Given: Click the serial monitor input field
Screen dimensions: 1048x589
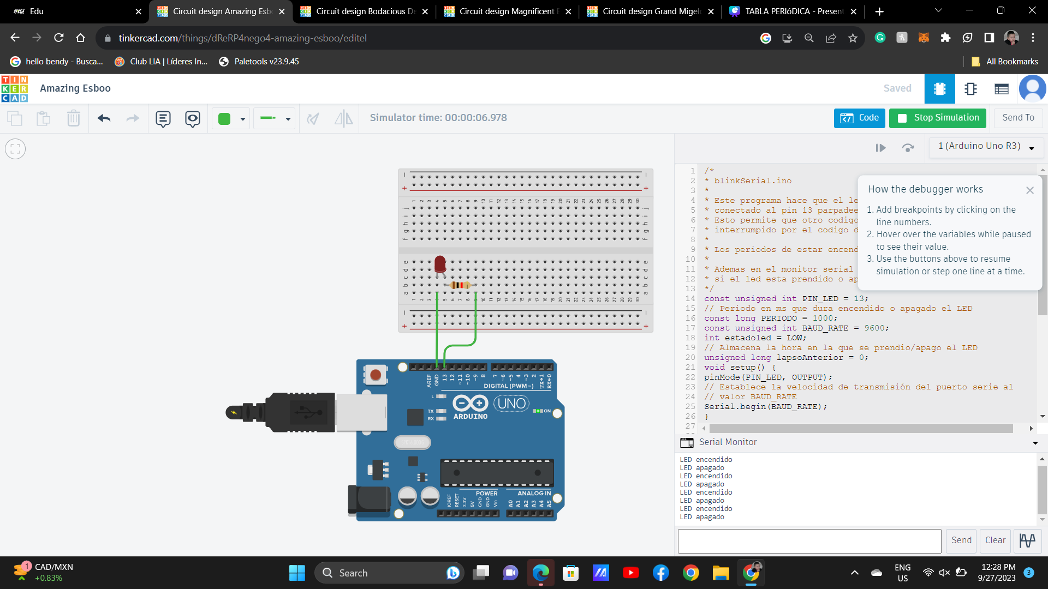Looking at the screenshot, I should (809, 540).
